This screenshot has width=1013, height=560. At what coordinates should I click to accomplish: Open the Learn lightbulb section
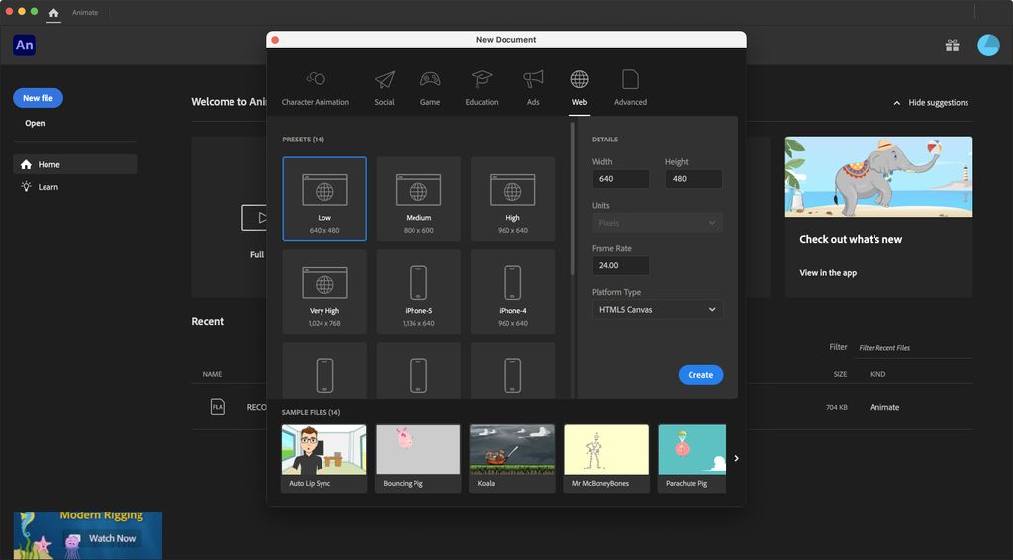pos(47,187)
